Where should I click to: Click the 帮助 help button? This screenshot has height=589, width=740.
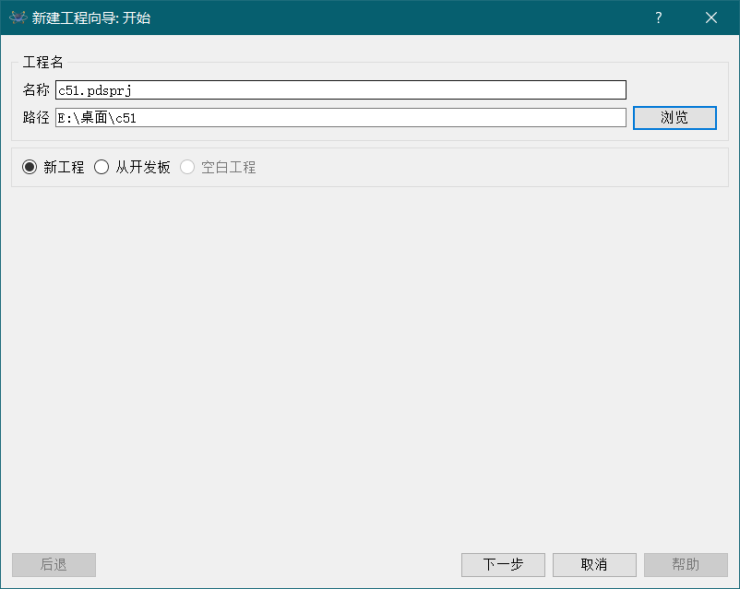(x=686, y=564)
